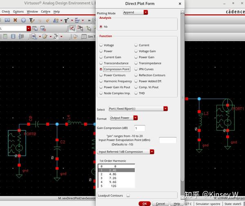The height and width of the screenshot is (206, 245).
Task: Click the green table spreadsheet icon
Action: [5, 36]
